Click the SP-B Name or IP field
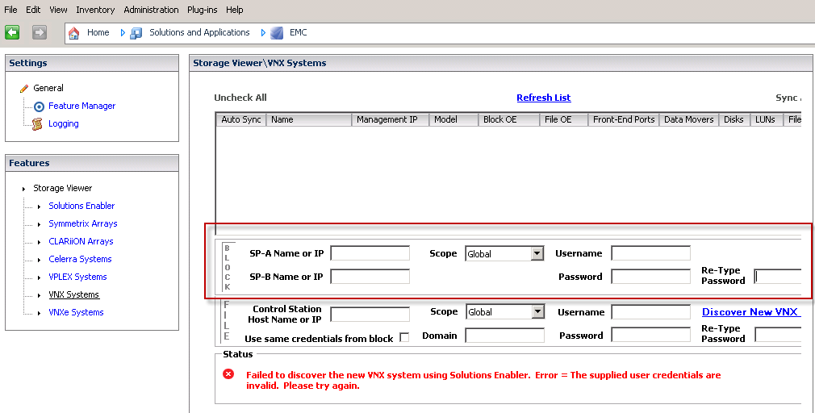This screenshot has width=815, height=413. (x=370, y=277)
